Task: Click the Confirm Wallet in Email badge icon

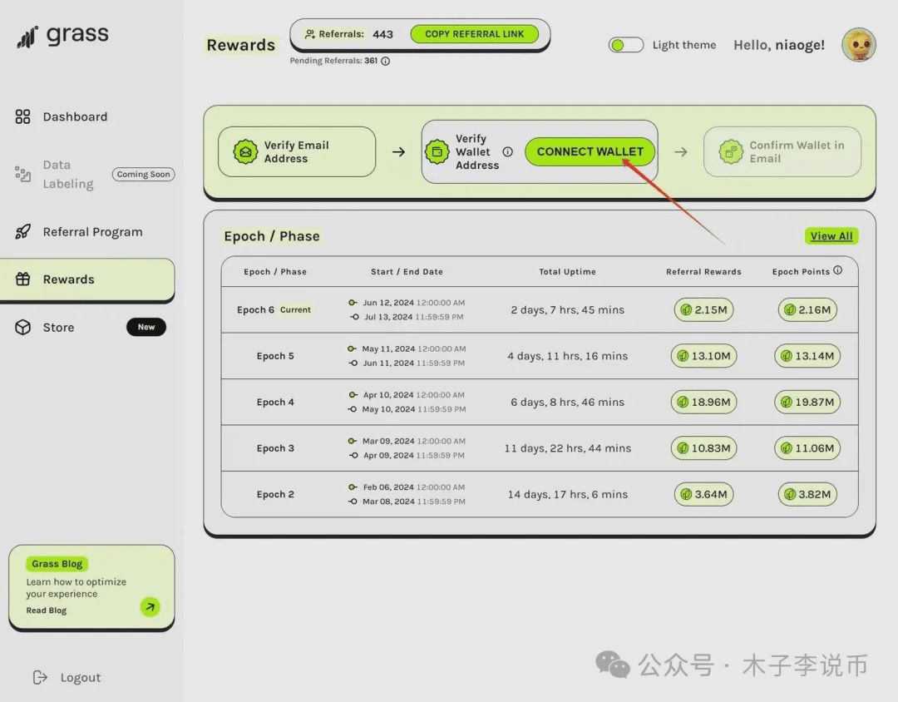Action: [731, 152]
